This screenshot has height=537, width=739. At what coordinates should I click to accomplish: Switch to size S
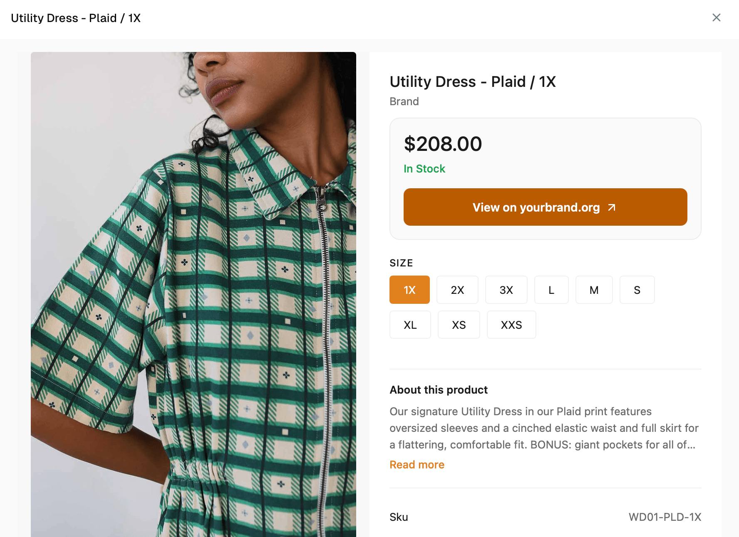click(x=637, y=290)
